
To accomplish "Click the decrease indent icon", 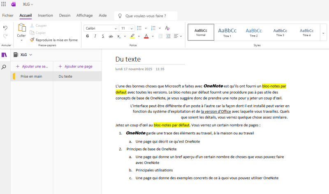I will click(160, 36).
